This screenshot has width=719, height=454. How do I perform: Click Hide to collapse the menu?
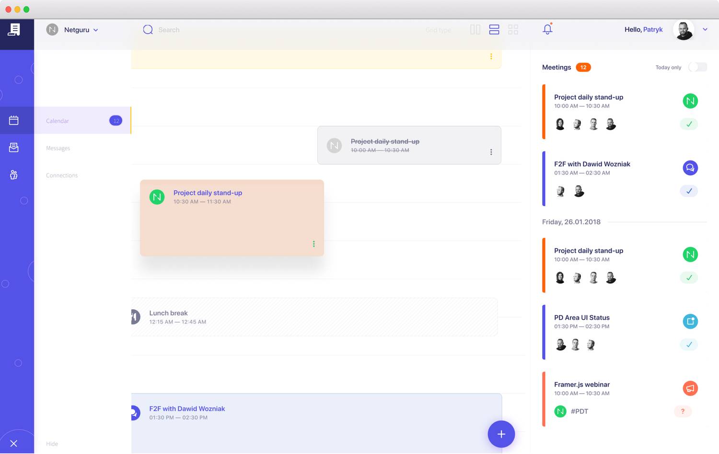pyautogui.click(x=52, y=444)
